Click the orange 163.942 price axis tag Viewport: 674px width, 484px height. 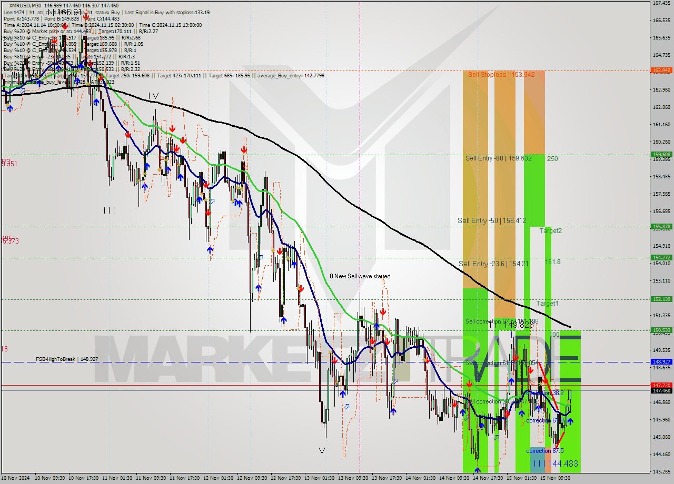point(661,70)
